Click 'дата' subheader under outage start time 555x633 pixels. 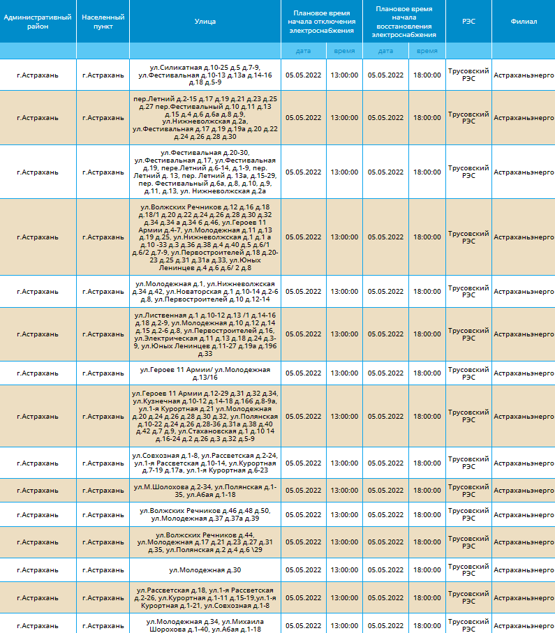(304, 51)
